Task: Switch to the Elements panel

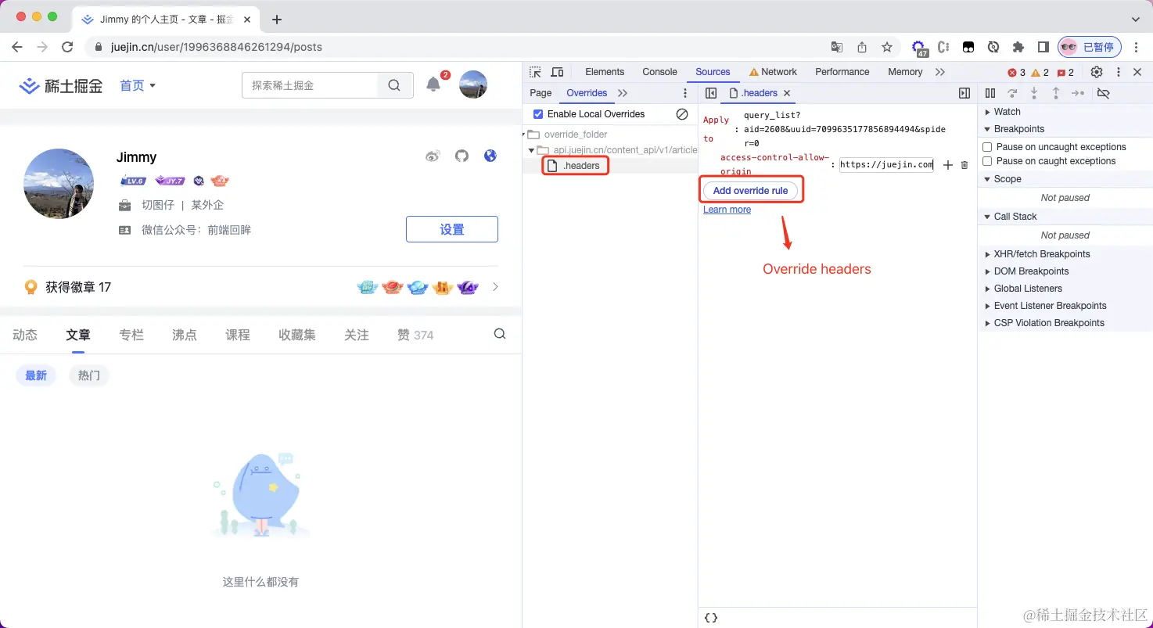Action: [605, 72]
